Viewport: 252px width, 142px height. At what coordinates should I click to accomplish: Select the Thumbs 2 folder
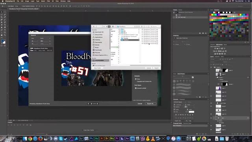pos(130,40)
